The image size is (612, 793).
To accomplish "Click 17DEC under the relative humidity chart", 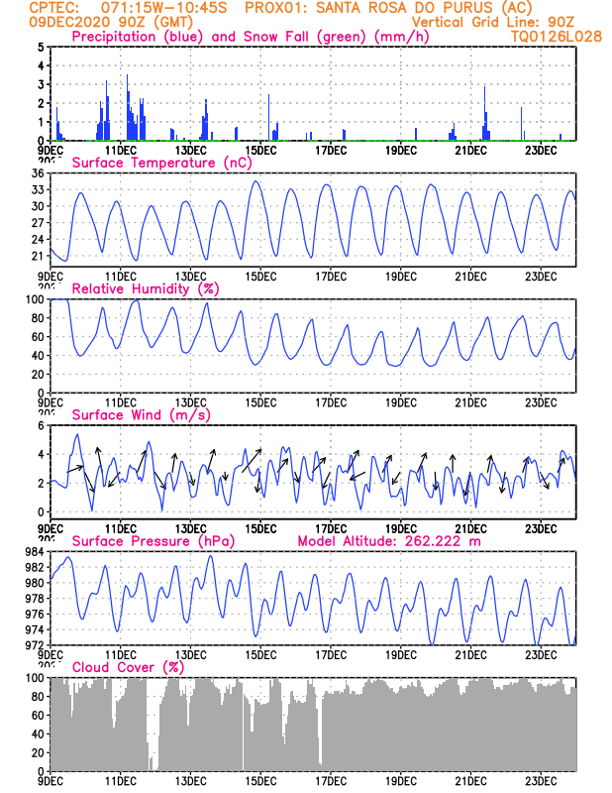I will tap(331, 403).
